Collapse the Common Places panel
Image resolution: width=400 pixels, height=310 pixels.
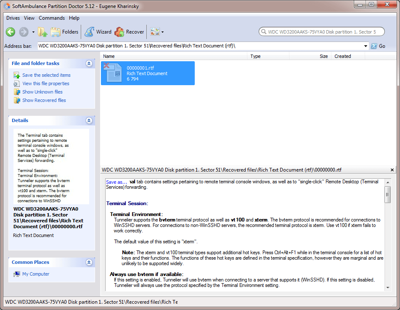89,262
